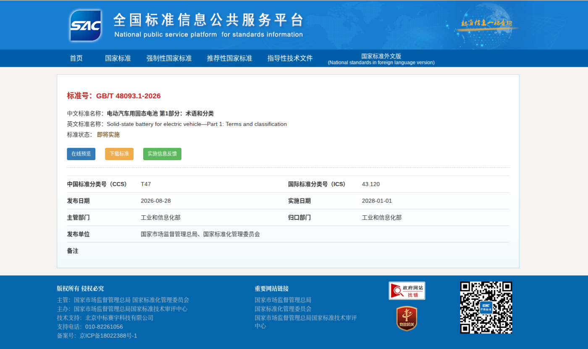588x349 pixels.
Task: Click the orange 下载标准 button
Action: pos(119,154)
